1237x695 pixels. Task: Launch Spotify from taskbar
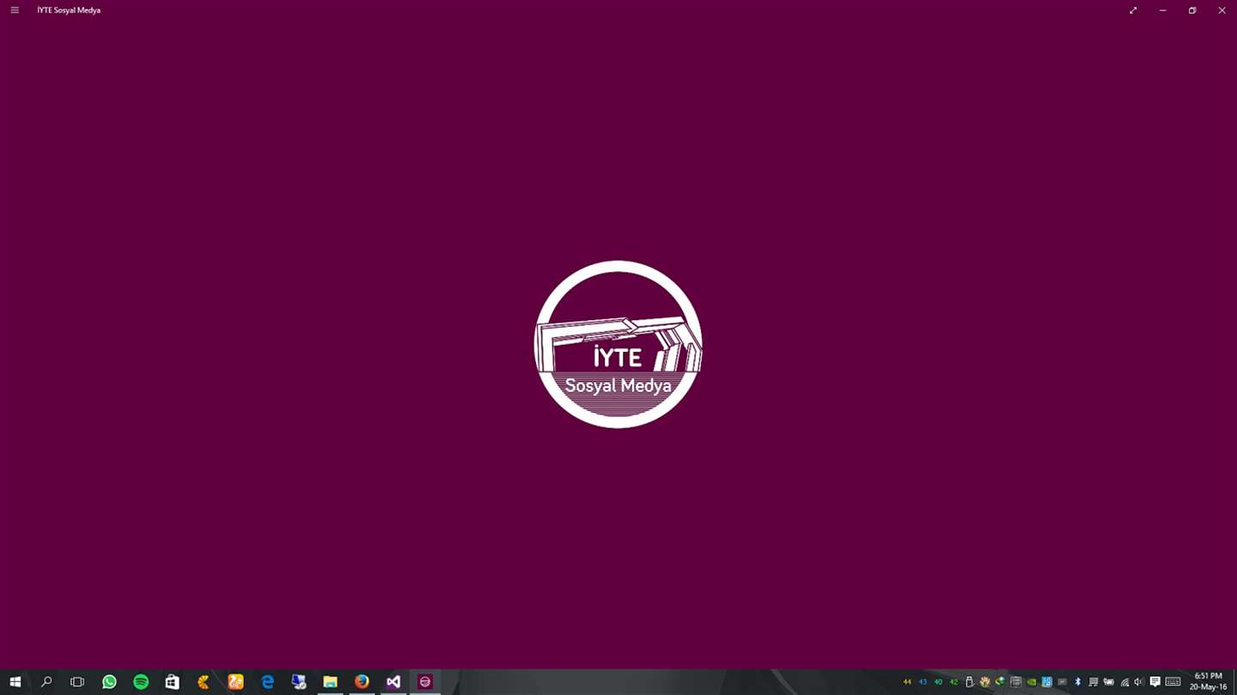pyautogui.click(x=141, y=682)
